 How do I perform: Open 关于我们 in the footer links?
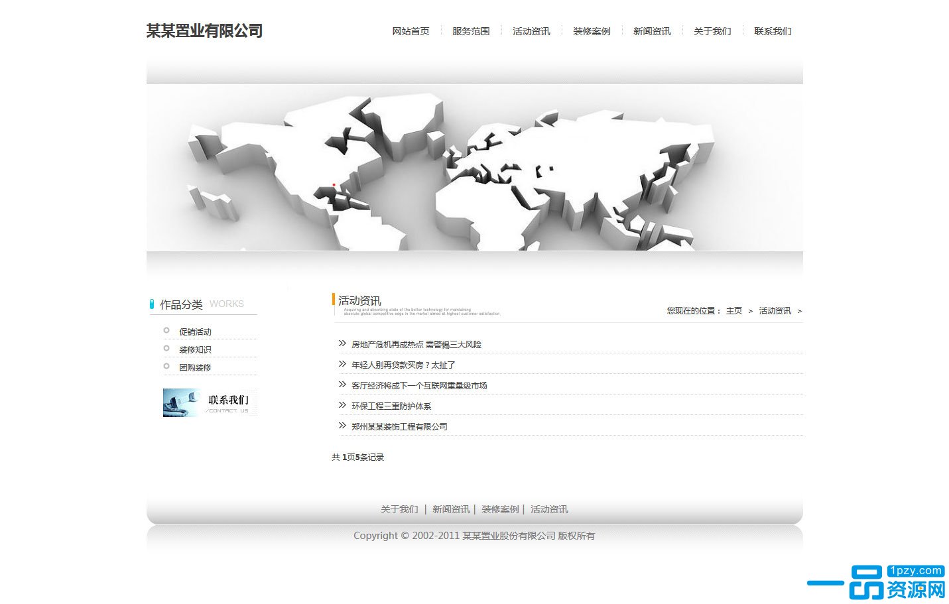click(x=399, y=509)
